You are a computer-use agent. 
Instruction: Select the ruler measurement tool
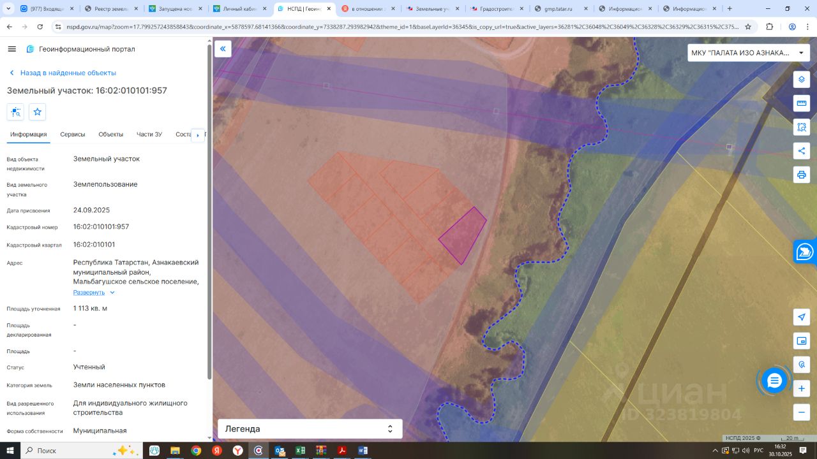tap(802, 104)
